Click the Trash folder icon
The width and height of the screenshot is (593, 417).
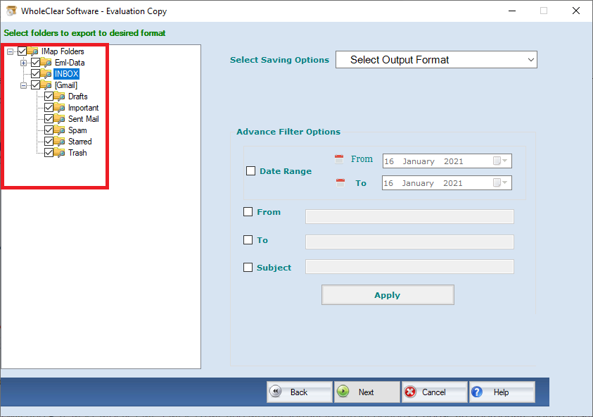tap(59, 153)
